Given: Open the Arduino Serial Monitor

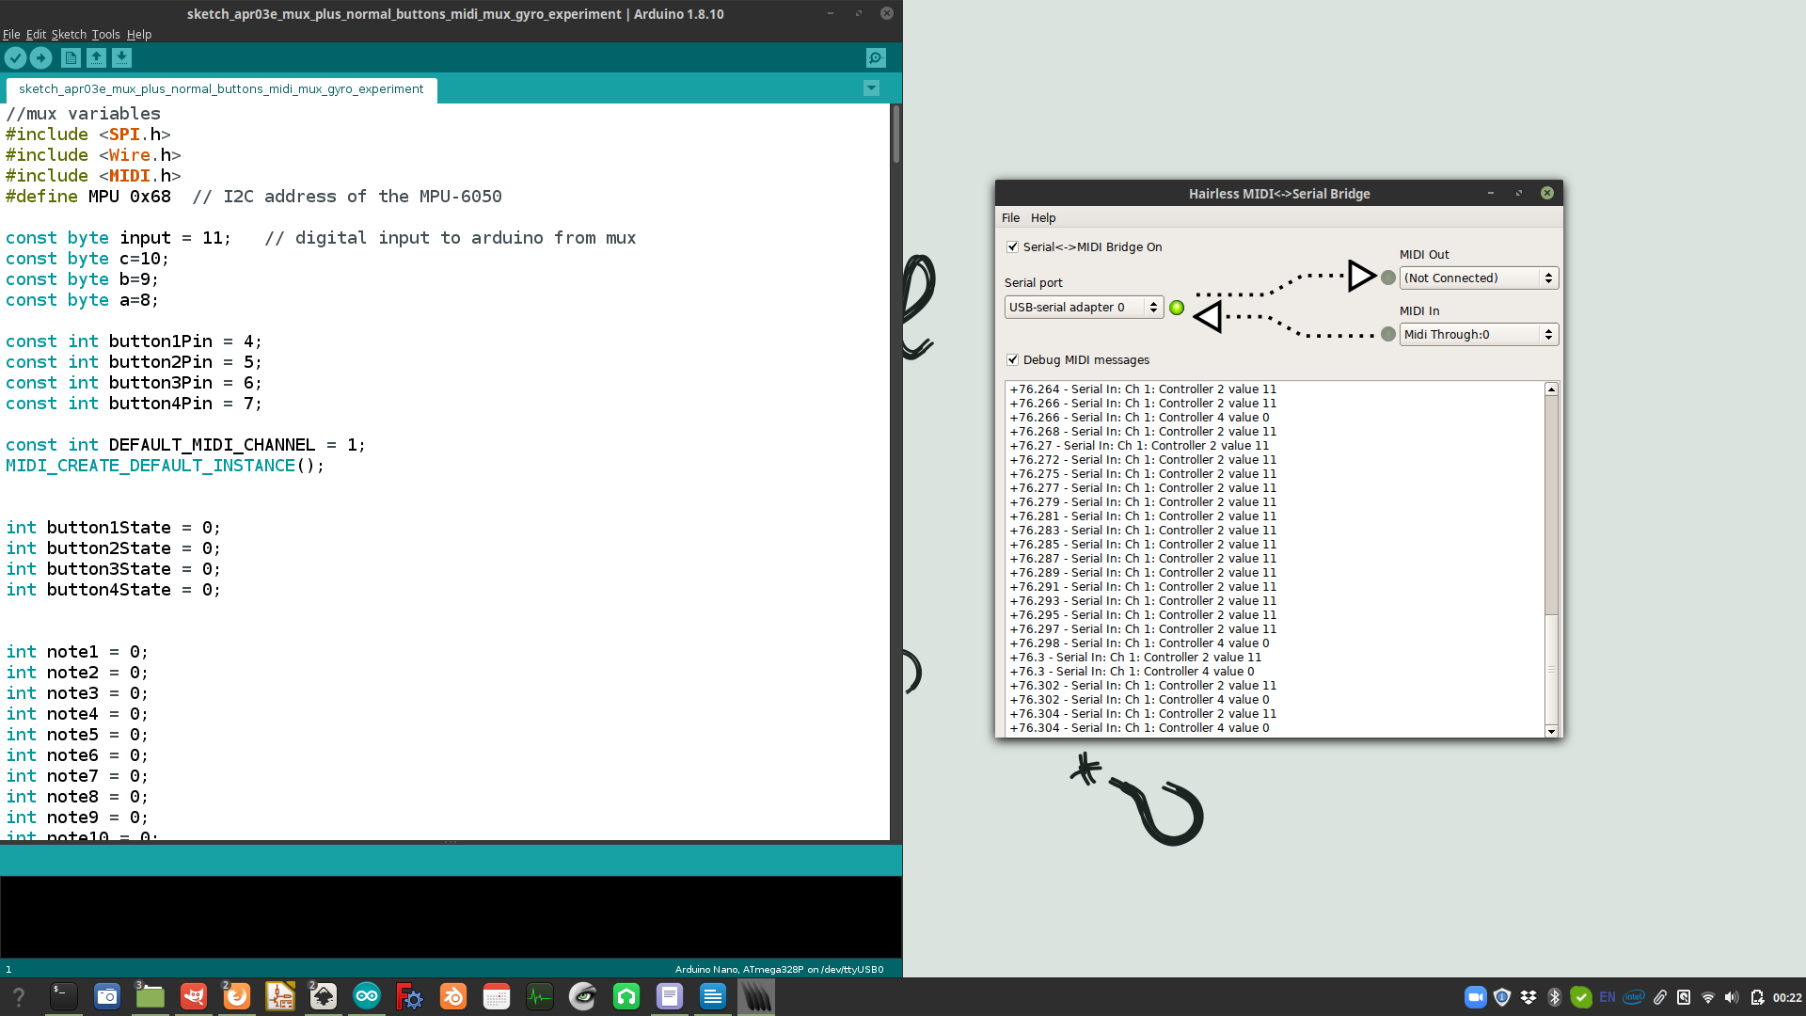Looking at the screenshot, I should pyautogui.click(x=876, y=58).
